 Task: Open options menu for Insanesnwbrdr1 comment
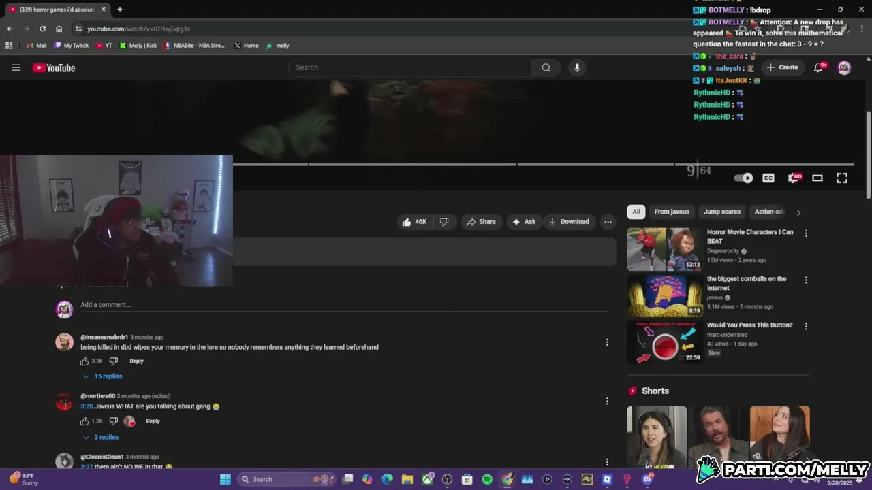tap(607, 342)
